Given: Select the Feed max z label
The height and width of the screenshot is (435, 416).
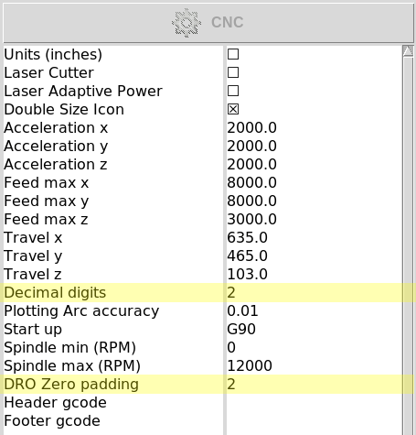Looking at the screenshot, I should coord(46,219).
